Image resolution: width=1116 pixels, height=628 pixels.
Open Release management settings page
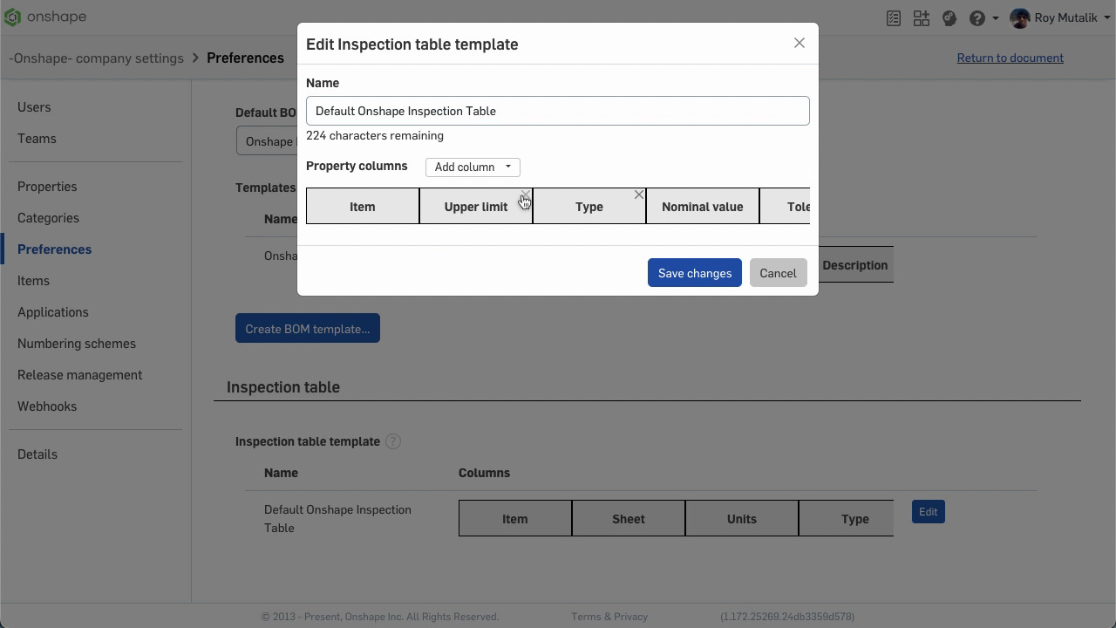[x=79, y=375]
